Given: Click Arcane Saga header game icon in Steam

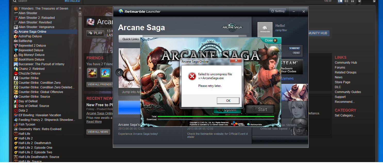Looking at the screenshot, I should (91, 22).
